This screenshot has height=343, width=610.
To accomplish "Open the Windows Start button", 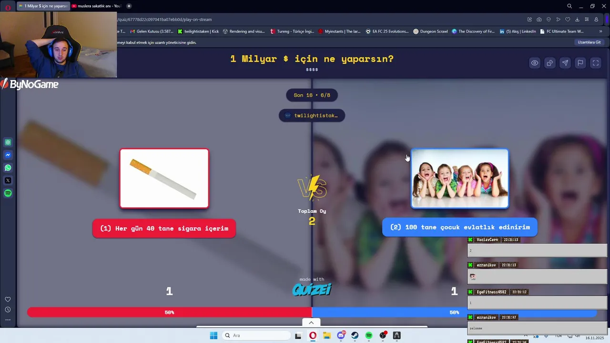I will pos(213,335).
